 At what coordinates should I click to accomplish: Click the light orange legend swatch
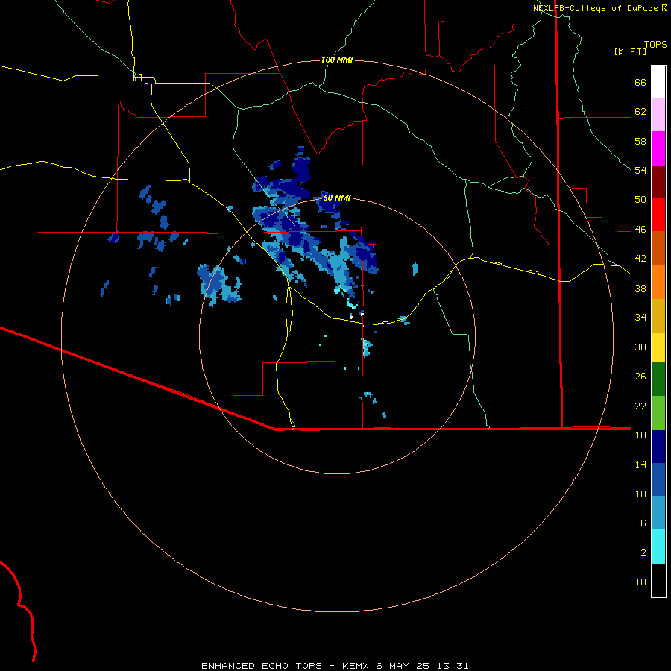pos(658,281)
